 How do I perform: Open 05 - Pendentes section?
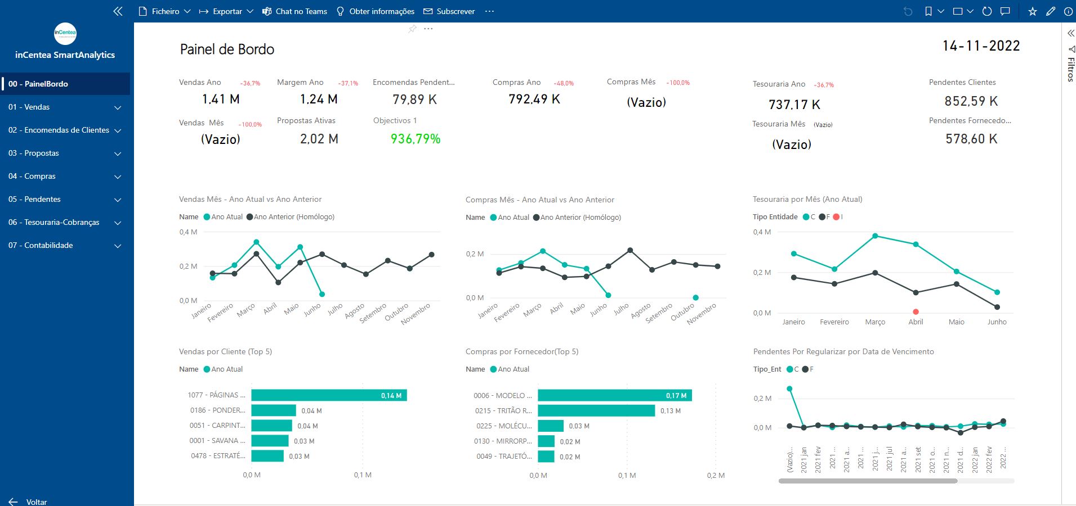click(34, 199)
